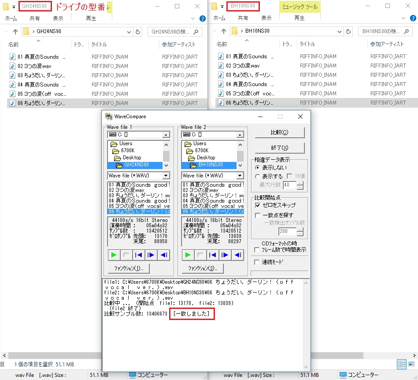
Task: Toggle 16進 checkbox
Action: click(289, 176)
